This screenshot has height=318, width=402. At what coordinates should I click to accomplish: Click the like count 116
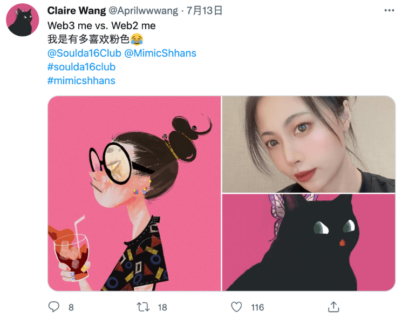pos(257,307)
